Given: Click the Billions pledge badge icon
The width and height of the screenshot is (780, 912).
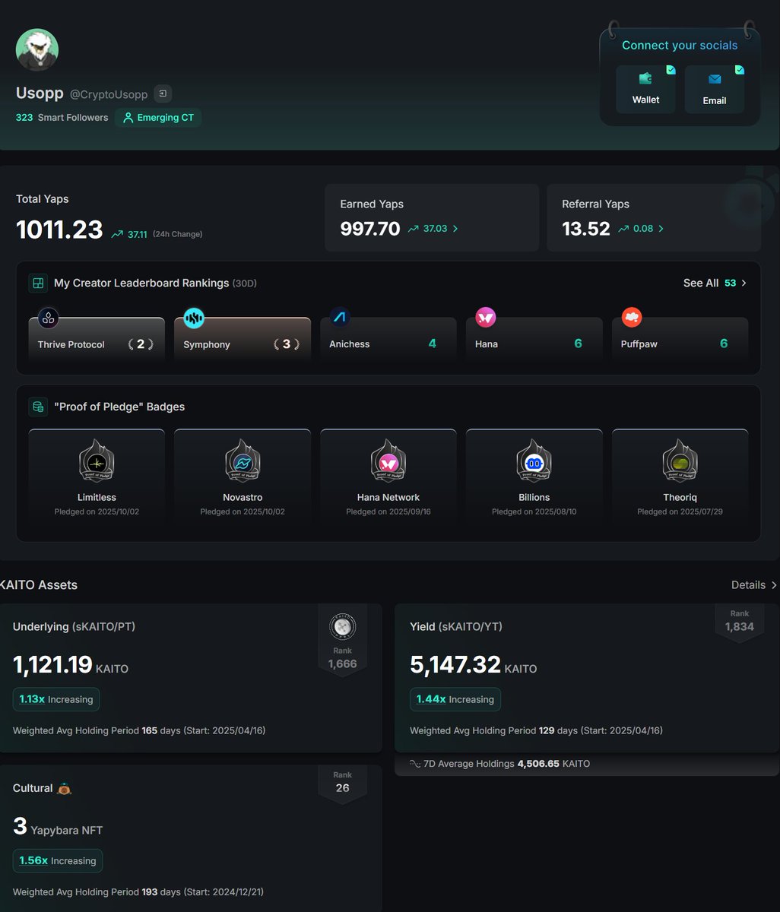Looking at the screenshot, I should 534,461.
